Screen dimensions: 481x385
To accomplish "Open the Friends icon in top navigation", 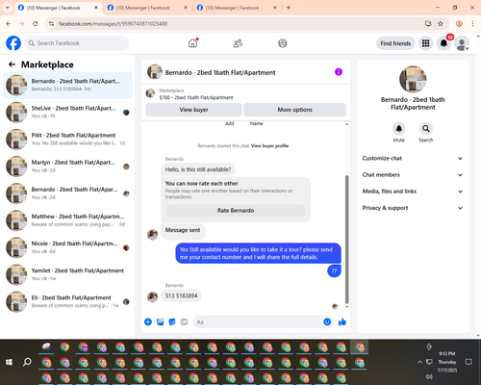I will (238, 43).
